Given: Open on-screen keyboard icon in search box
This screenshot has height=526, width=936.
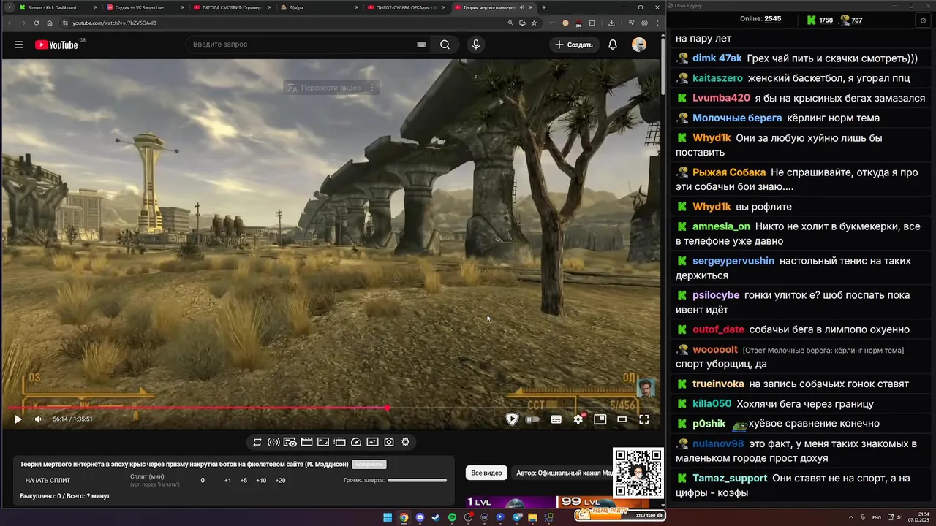Looking at the screenshot, I should coord(421,45).
